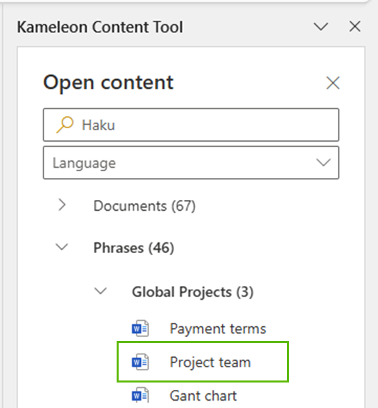Select the Phrases (46) label
The height and width of the screenshot is (408, 378).
click(134, 248)
